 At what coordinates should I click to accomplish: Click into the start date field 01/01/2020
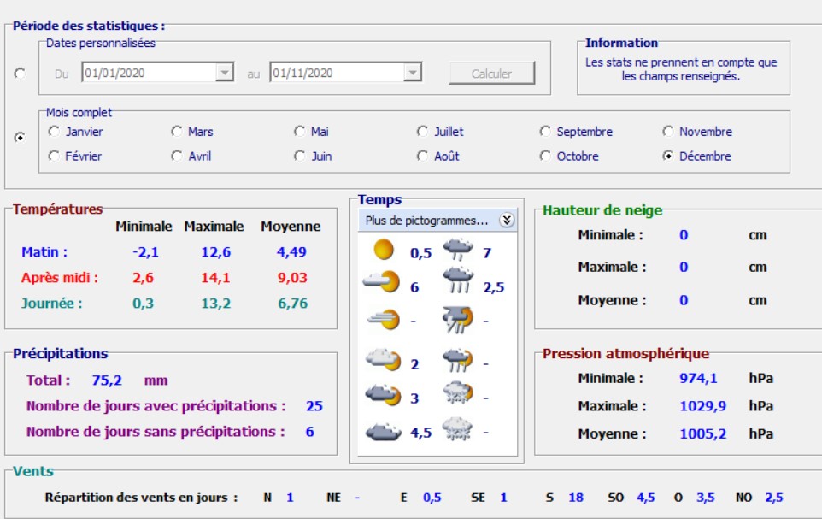point(147,74)
